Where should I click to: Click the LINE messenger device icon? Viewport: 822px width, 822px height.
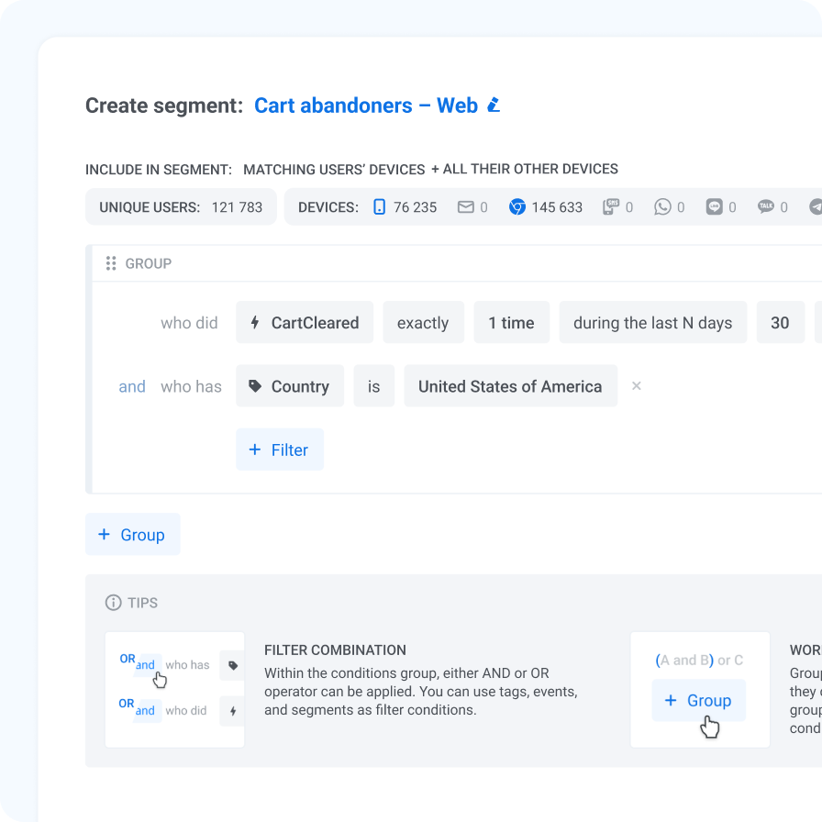click(x=714, y=207)
